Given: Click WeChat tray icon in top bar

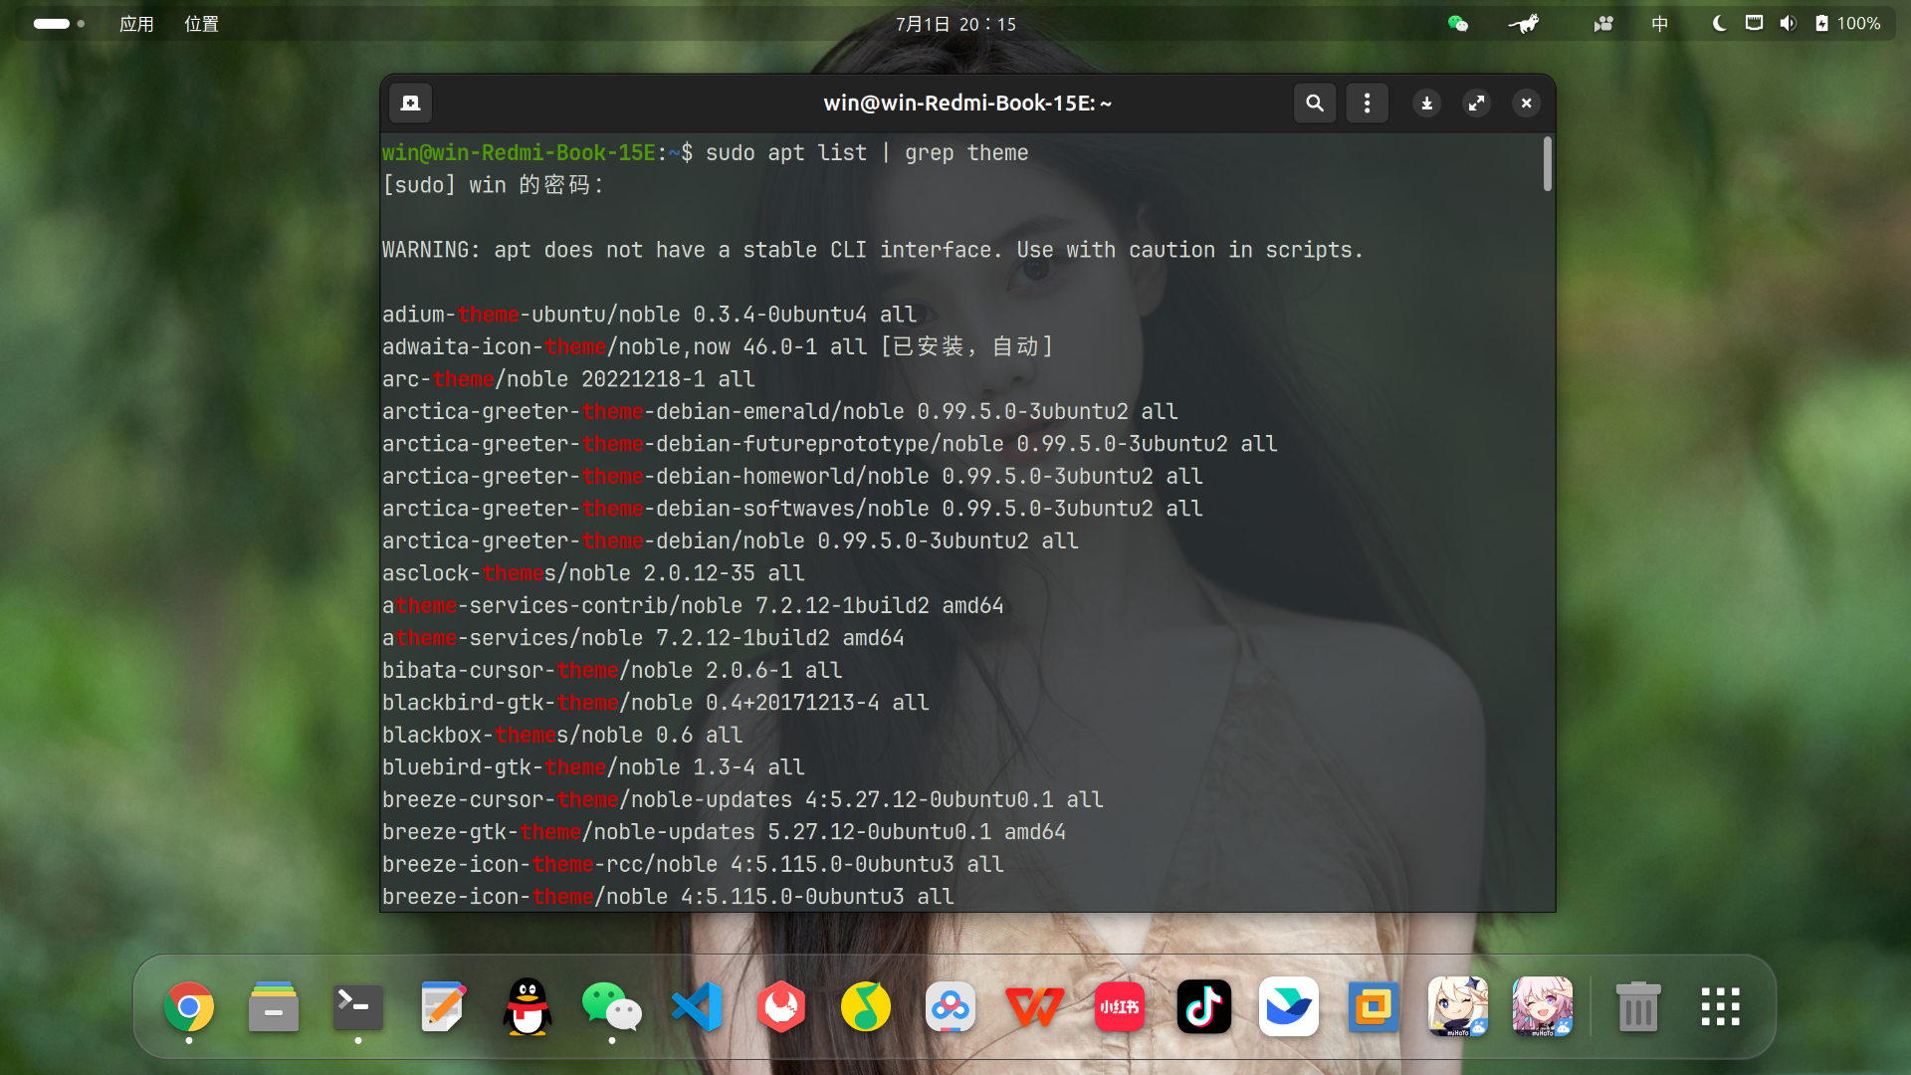Looking at the screenshot, I should pos(1458,24).
